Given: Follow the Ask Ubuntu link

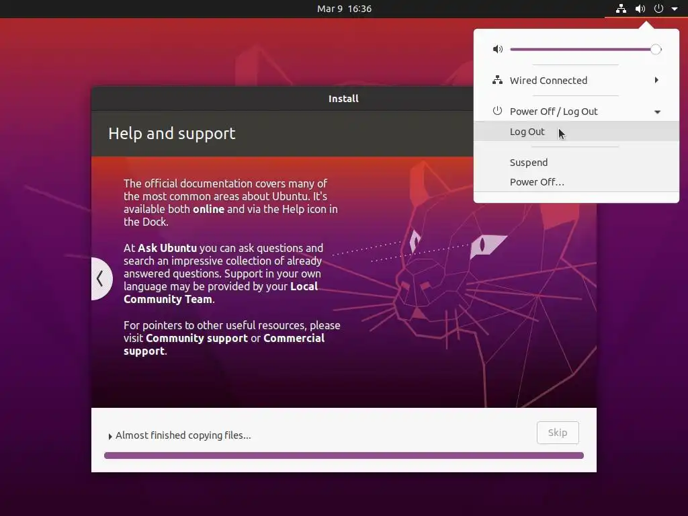Looking at the screenshot, I should pyautogui.click(x=167, y=248).
